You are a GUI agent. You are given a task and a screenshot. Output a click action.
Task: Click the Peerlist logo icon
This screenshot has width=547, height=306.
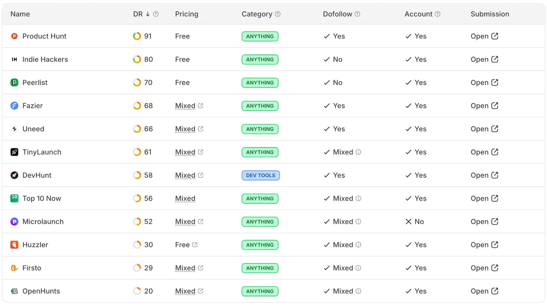click(14, 82)
